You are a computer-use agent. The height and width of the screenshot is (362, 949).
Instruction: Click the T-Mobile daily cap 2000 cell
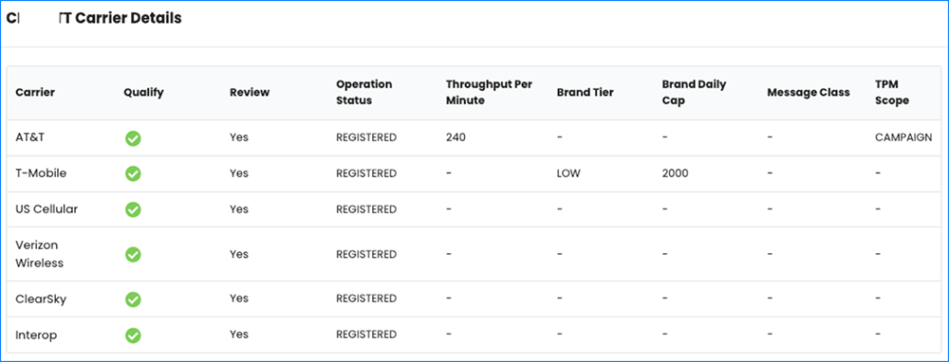[x=676, y=173]
